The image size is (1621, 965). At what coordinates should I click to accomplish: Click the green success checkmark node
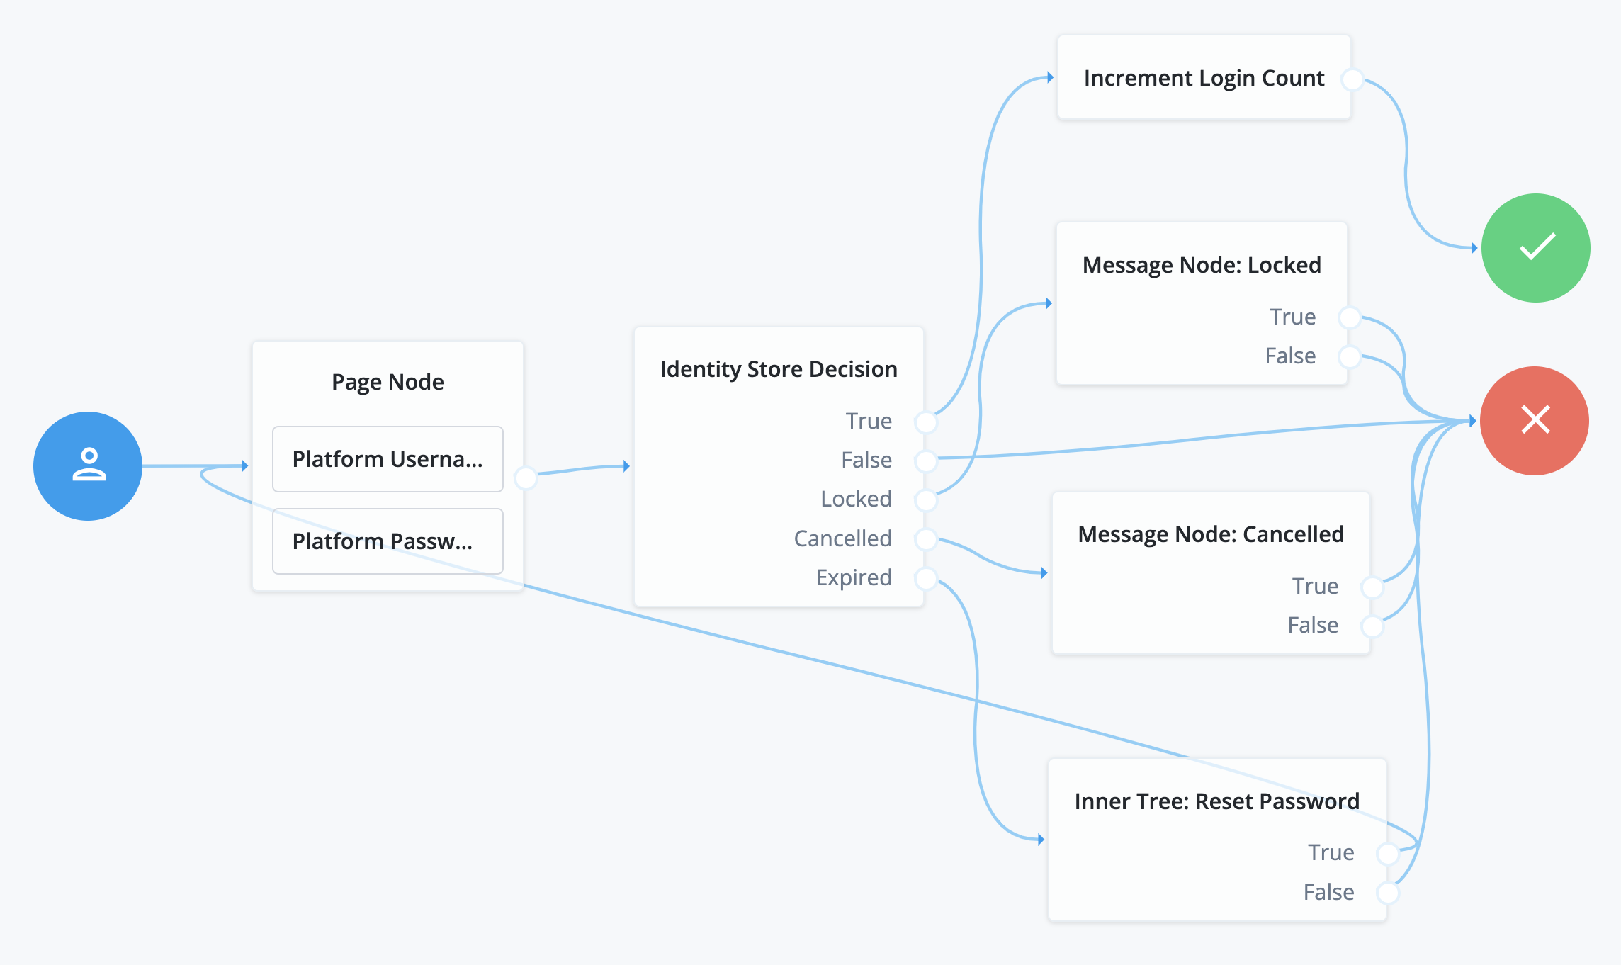pyautogui.click(x=1535, y=248)
